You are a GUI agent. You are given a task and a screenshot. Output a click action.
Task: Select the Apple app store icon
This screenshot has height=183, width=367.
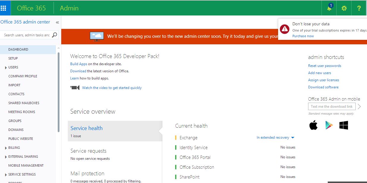point(313,125)
